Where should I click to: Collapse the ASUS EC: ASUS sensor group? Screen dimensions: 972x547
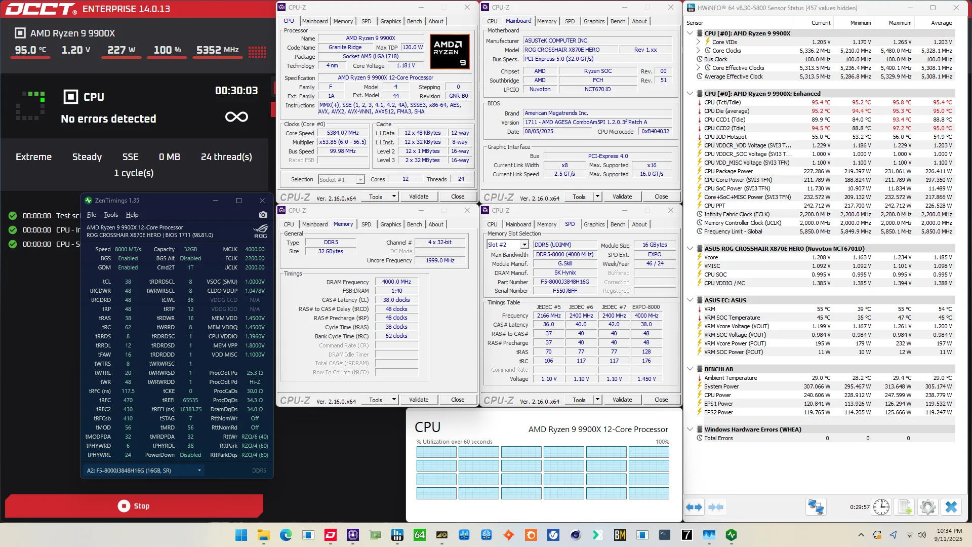coord(690,300)
